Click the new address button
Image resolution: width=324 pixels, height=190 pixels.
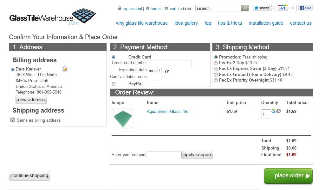click(x=31, y=100)
